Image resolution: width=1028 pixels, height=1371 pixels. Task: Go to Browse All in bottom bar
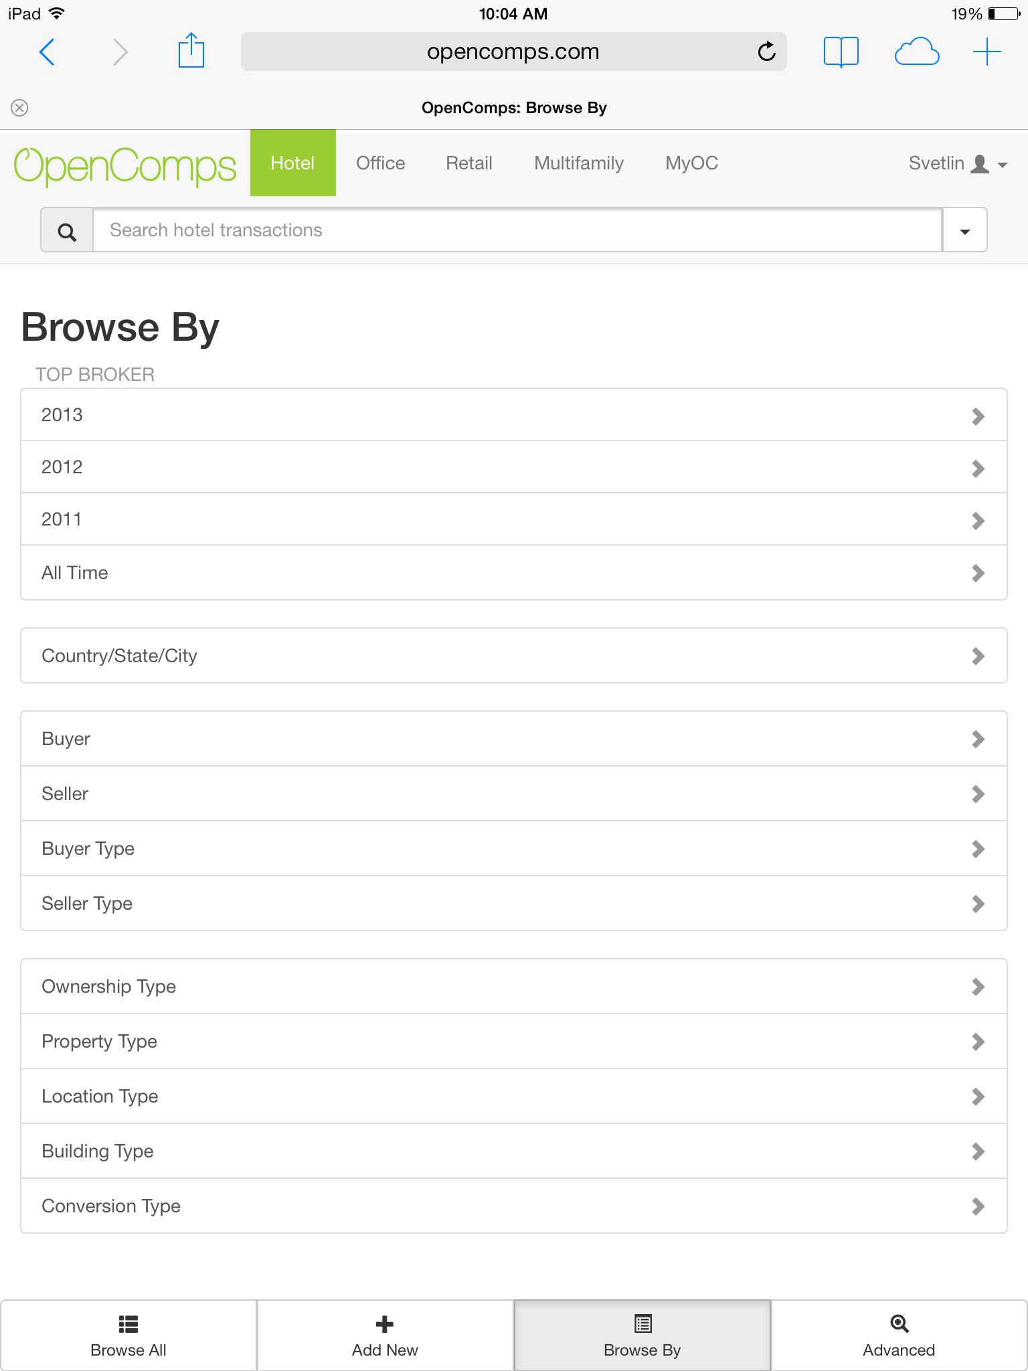[x=128, y=1336]
